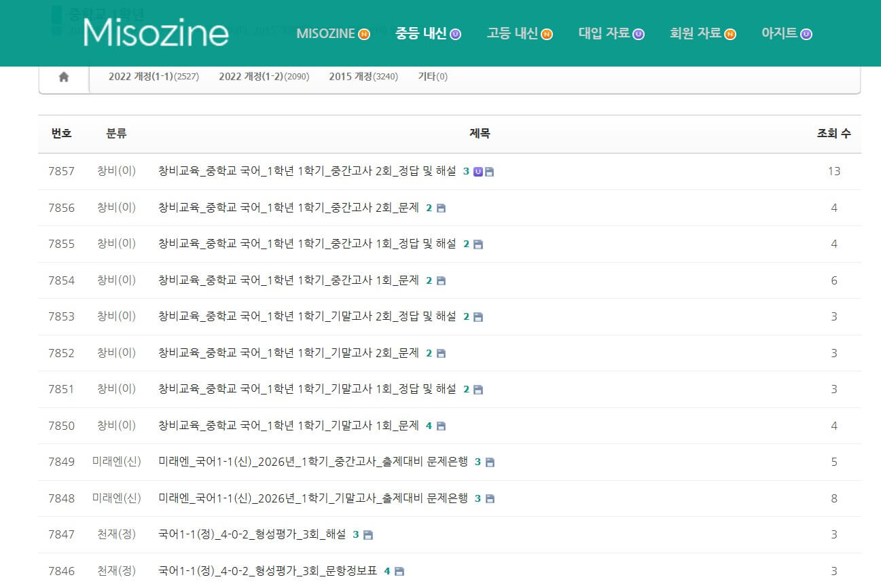Click the N badge next to 고등 내신
Image resolution: width=881 pixels, height=588 pixels.
tap(547, 34)
